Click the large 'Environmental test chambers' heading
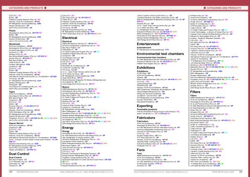Viewport: 250px width, 177px height. pyautogui.click(x=160, y=54)
